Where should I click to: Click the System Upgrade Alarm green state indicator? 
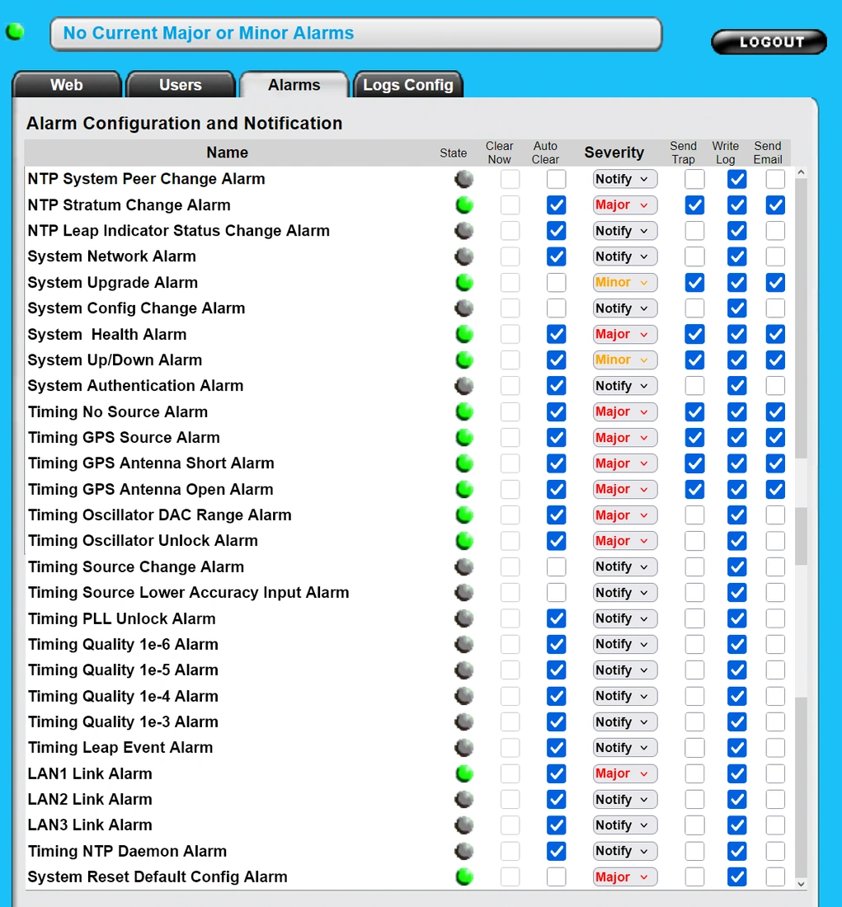463,282
